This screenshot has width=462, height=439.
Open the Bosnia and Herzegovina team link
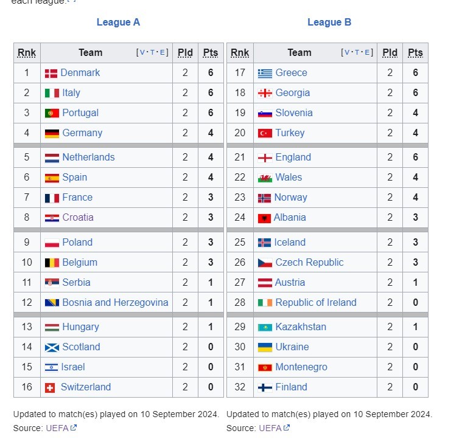coord(115,302)
